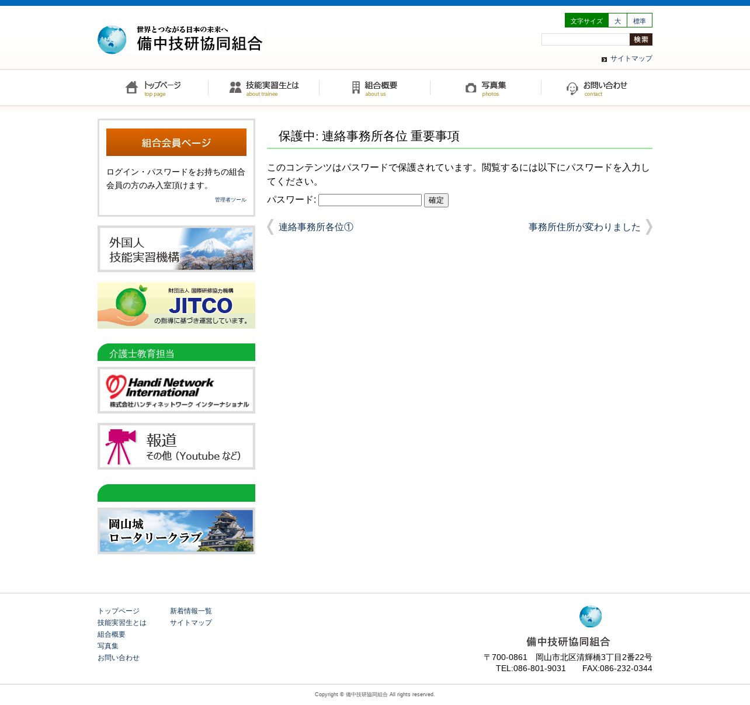Open the 組合概要 navigation menu item

(374, 88)
